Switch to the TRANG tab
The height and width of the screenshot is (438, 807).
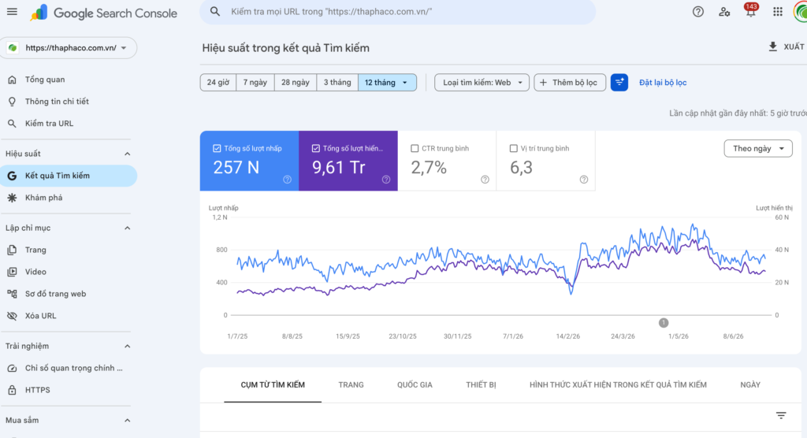pyautogui.click(x=351, y=385)
